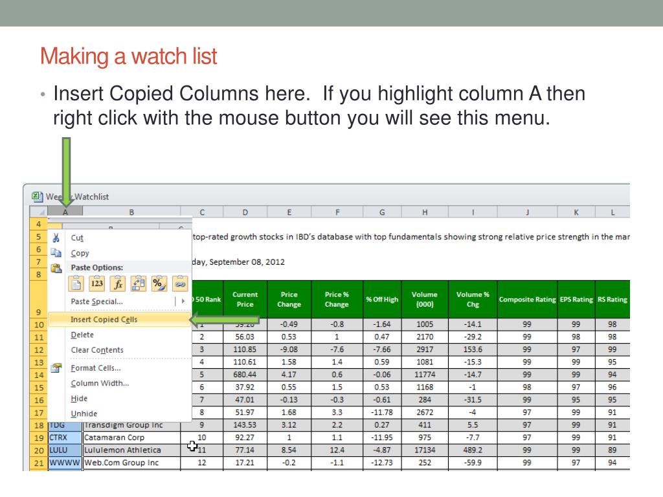The width and height of the screenshot is (663, 497).
Task: Click the 'Volume % Chg' header cell
Action: (x=473, y=299)
